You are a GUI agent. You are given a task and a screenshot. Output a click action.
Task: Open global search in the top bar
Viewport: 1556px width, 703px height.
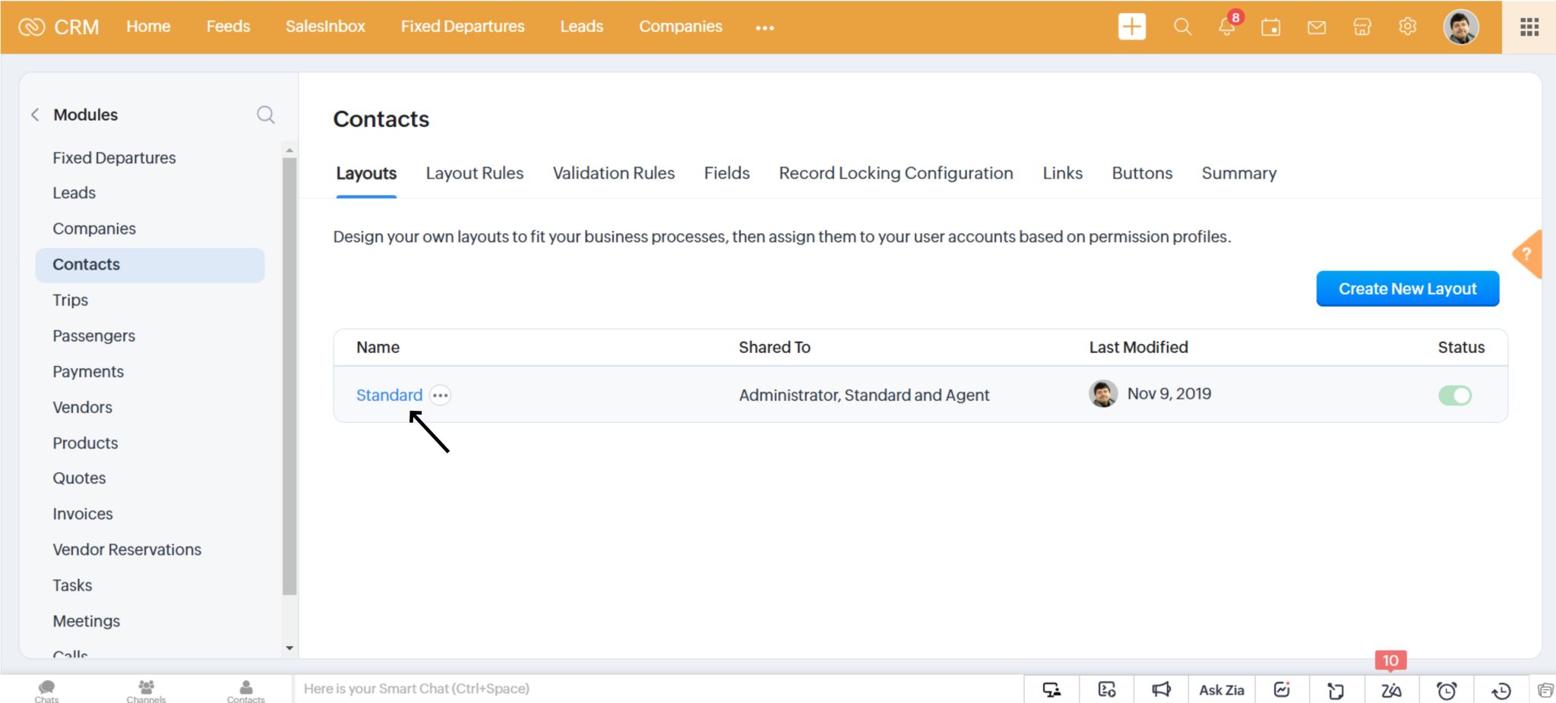[1182, 26]
